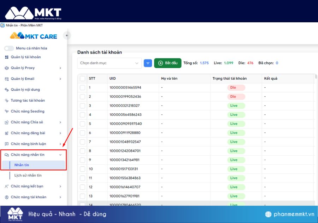Screen dimensions: 318x223
Task: Click the blue filter icon button
Action: pos(148,63)
